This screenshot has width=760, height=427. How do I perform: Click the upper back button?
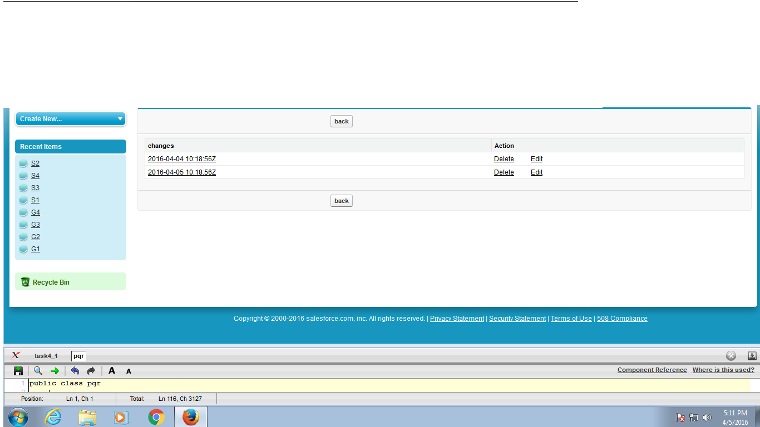[342, 121]
